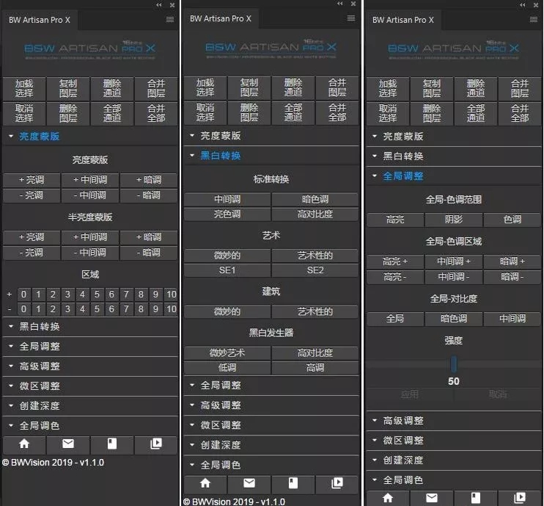This screenshot has height=506, width=544.
Task: Click the mail envelope icon in the middle panel
Action: click(249, 482)
